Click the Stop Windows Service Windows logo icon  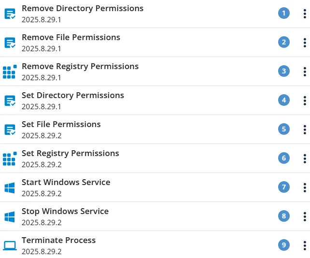point(10,216)
